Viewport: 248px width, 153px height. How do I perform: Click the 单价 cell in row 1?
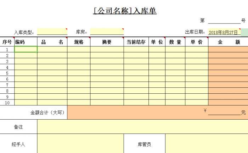197,49
